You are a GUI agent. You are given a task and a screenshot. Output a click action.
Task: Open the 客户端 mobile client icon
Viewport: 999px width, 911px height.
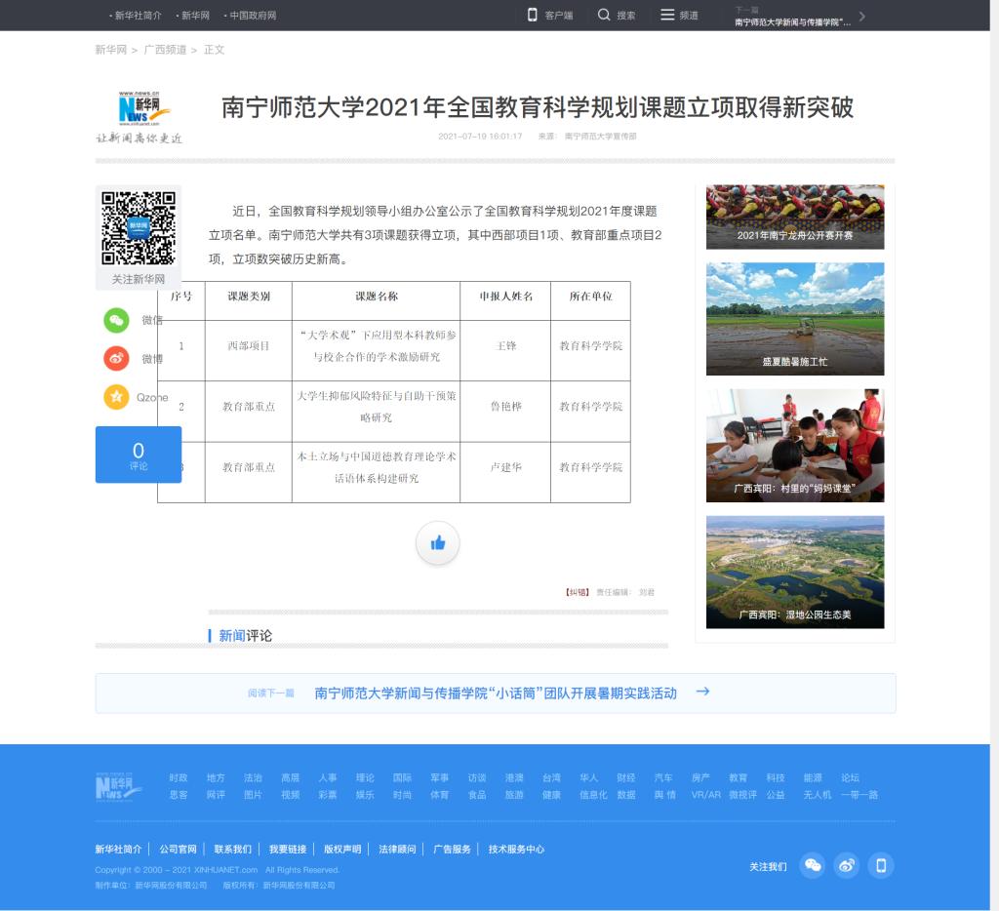(532, 15)
